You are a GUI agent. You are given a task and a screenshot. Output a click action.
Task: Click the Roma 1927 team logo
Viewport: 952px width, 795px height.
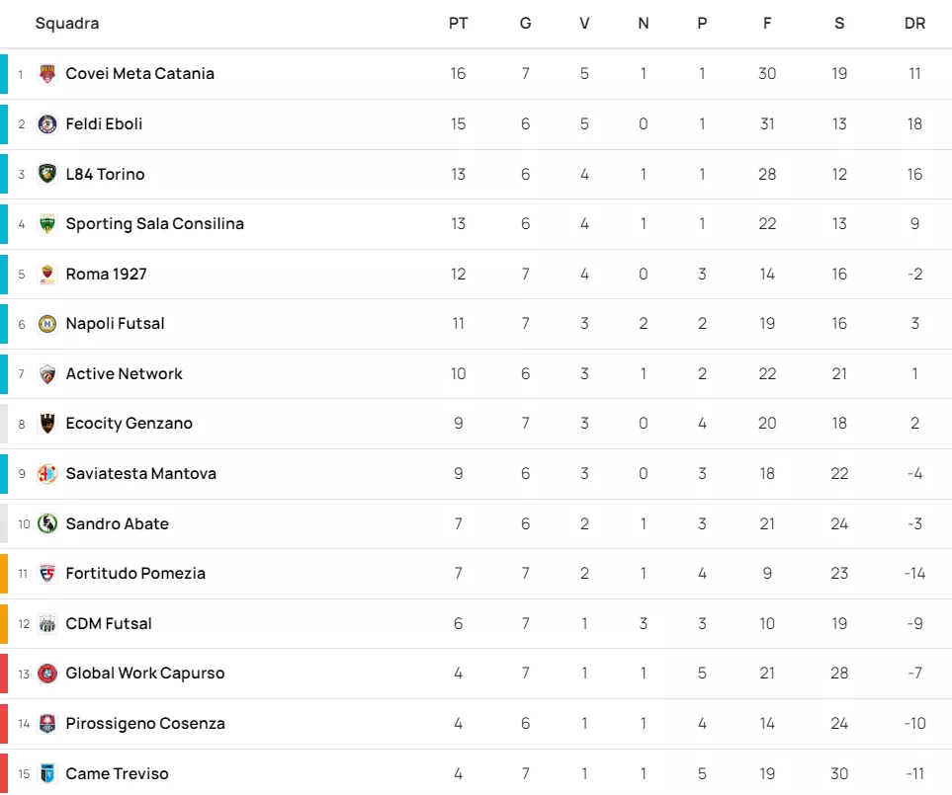click(47, 274)
